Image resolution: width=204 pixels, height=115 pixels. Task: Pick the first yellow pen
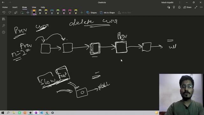tap(46, 12)
